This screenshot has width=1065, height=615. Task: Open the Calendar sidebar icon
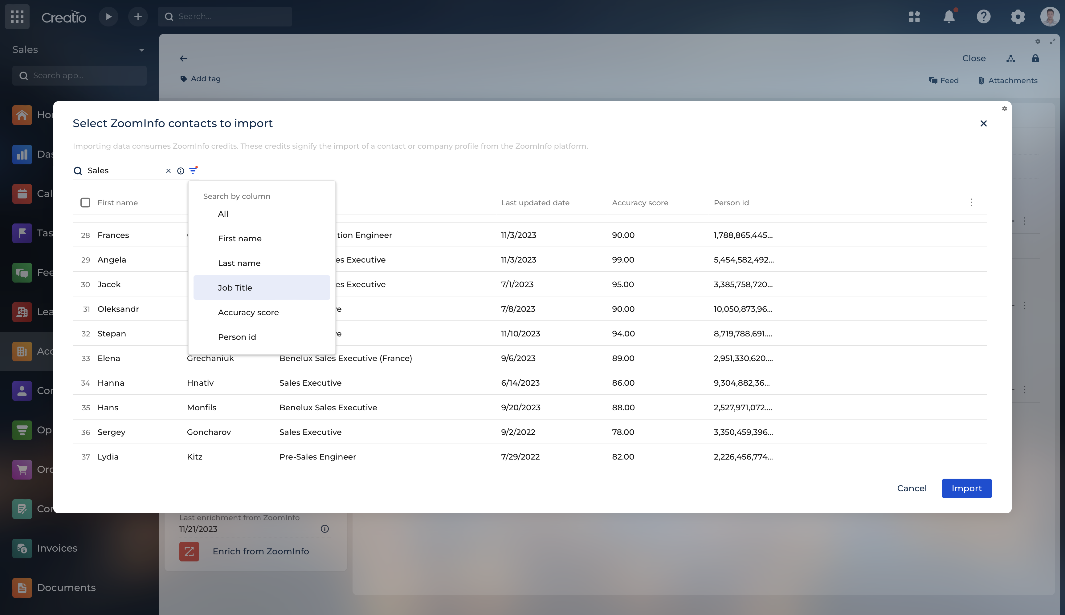tap(22, 194)
